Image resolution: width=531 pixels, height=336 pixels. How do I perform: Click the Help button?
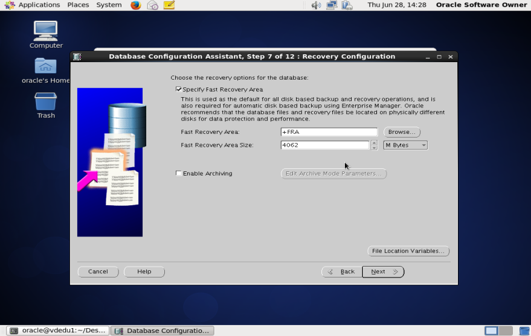(x=144, y=271)
